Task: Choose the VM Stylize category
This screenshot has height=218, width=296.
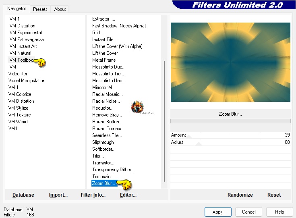Action: point(18,108)
